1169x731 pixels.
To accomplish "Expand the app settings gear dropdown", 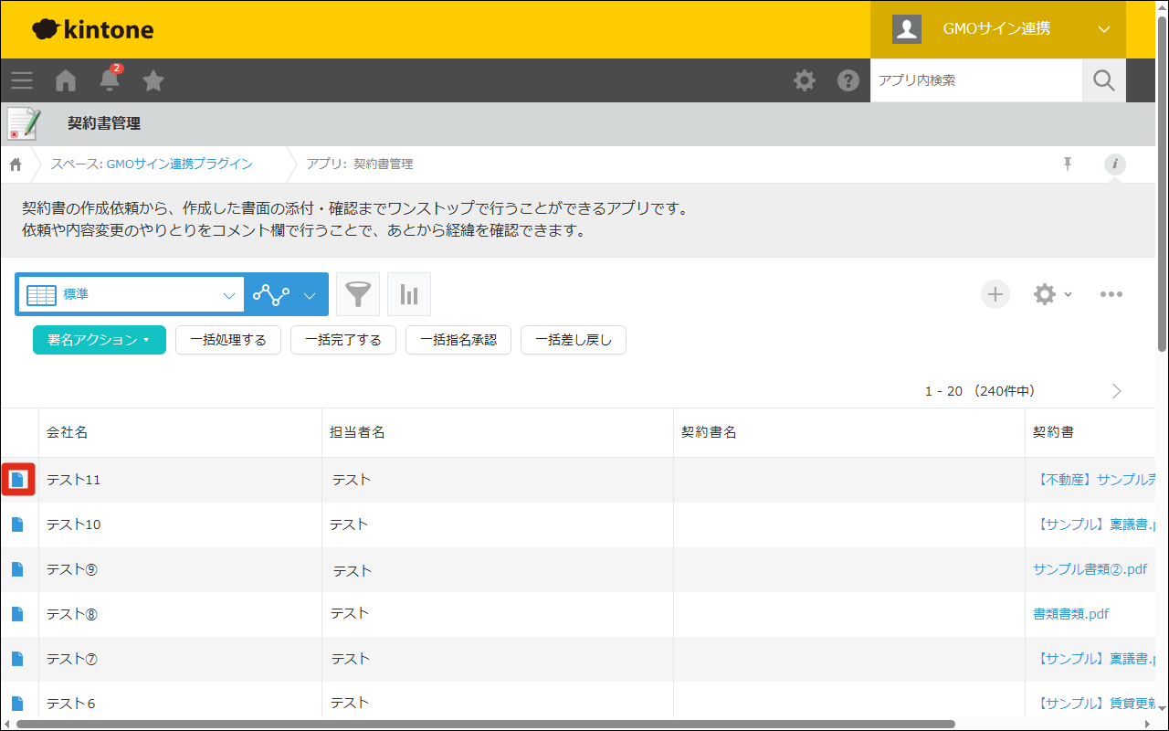I will [1052, 294].
